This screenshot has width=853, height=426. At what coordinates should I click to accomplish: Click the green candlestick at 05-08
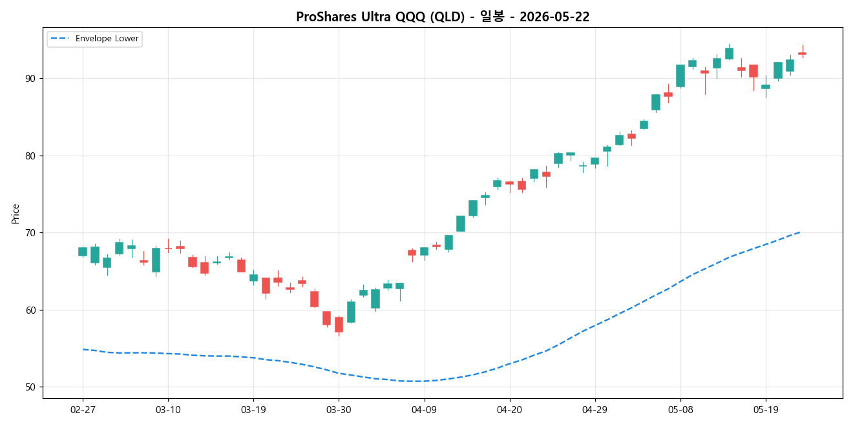[680, 76]
